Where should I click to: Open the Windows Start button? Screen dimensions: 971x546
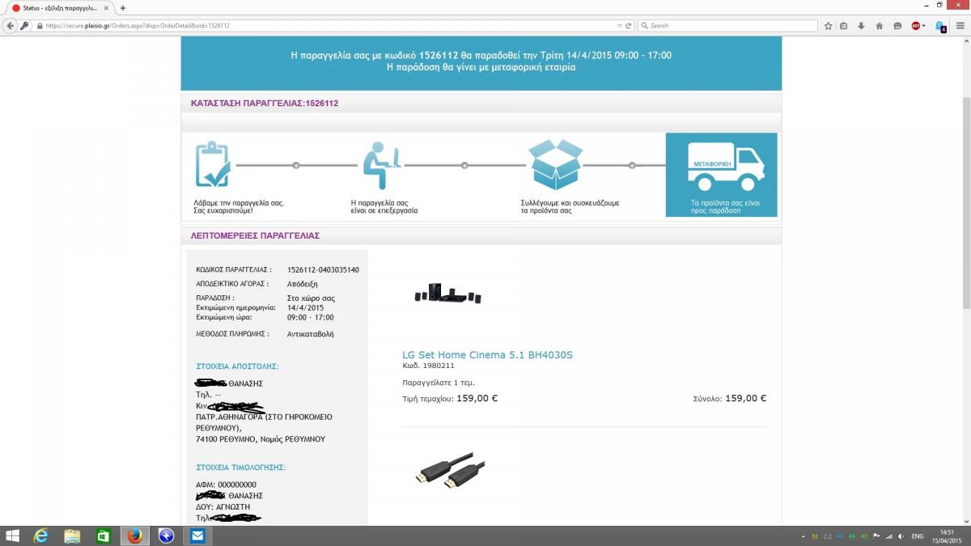12,536
